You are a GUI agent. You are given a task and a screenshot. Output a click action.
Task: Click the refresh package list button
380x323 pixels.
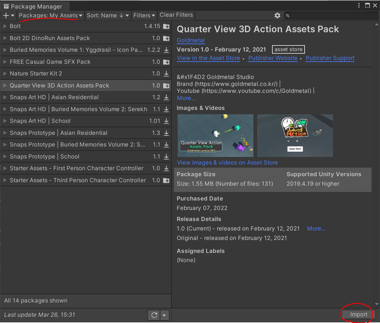coord(154,315)
